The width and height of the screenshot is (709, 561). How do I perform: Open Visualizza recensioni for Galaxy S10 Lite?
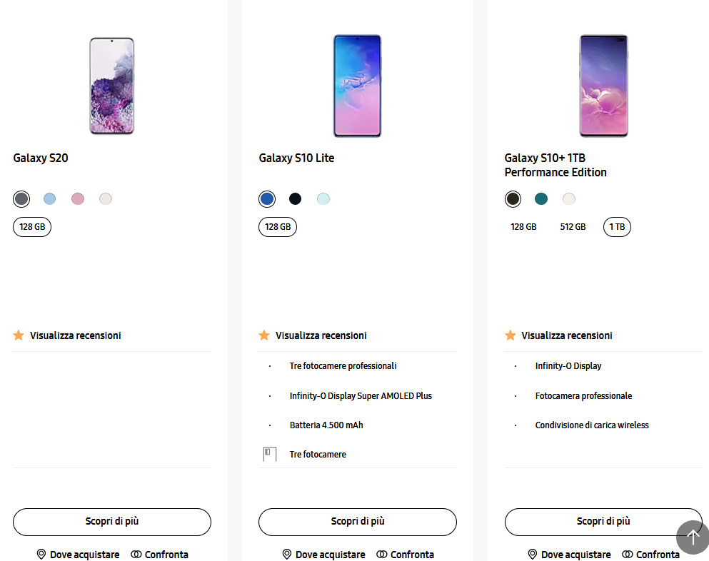pyautogui.click(x=321, y=335)
